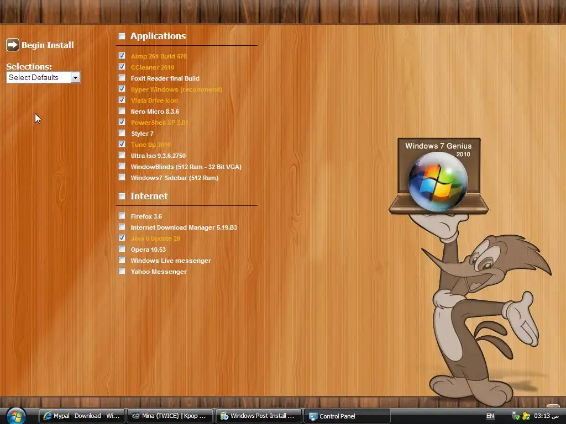Switch to Windows Post-Install taskbar button
This screenshot has height=424, width=566.
click(259, 416)
